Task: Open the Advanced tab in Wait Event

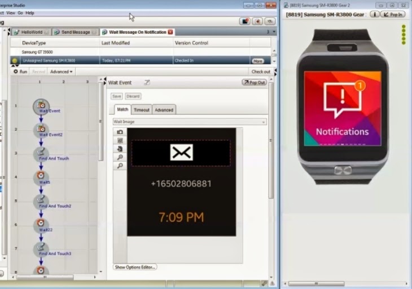Action: pos(164,110)
